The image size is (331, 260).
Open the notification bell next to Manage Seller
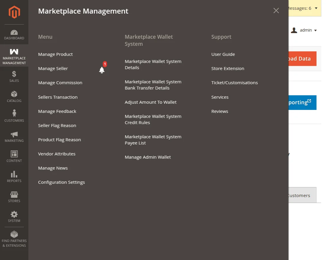point(102,69)
